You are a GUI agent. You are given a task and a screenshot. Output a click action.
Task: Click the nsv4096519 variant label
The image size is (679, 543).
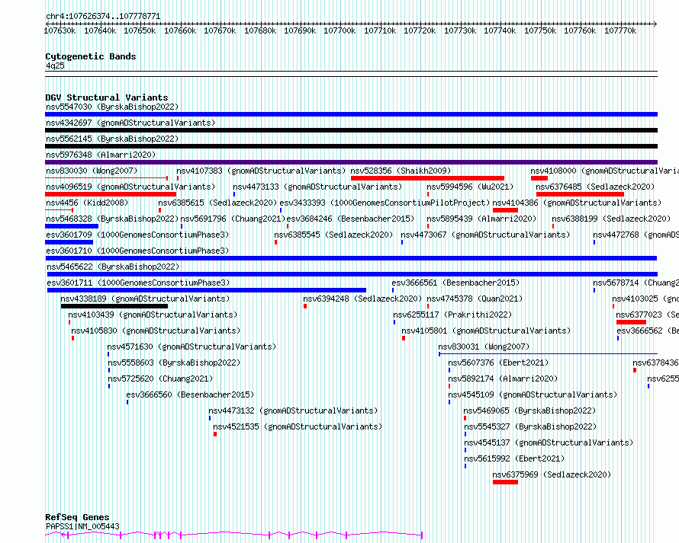(130, 187)
